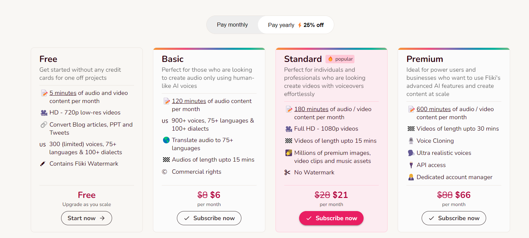Click the checkered flag icon beside Videos upto 30 mins

point(411,129)
